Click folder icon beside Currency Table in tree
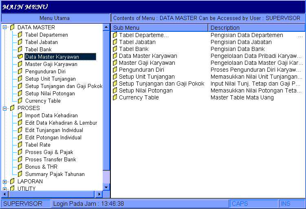306x209 pixels. coord(20,101)
